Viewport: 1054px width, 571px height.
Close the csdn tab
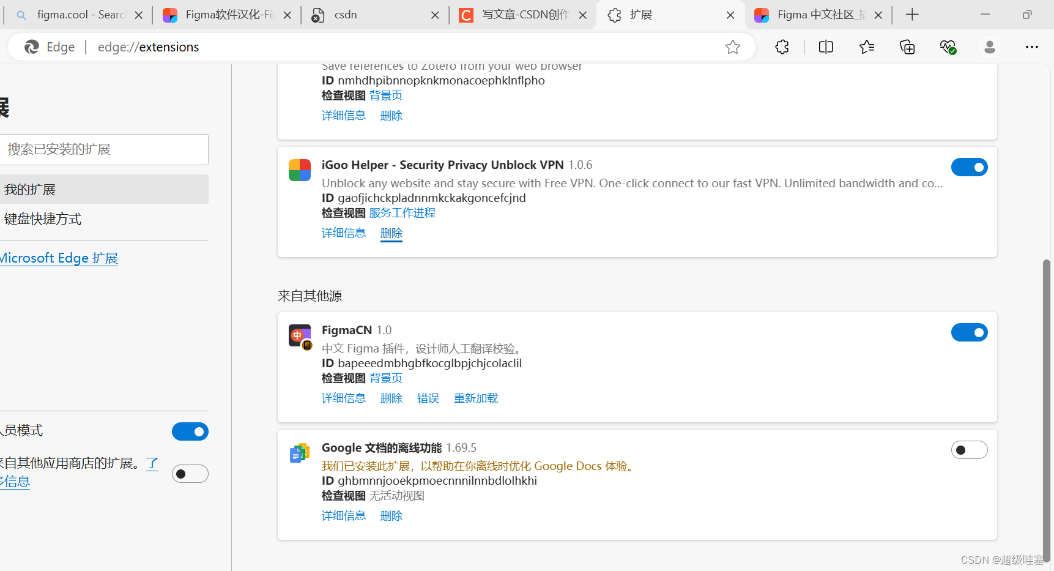[435, 15]
